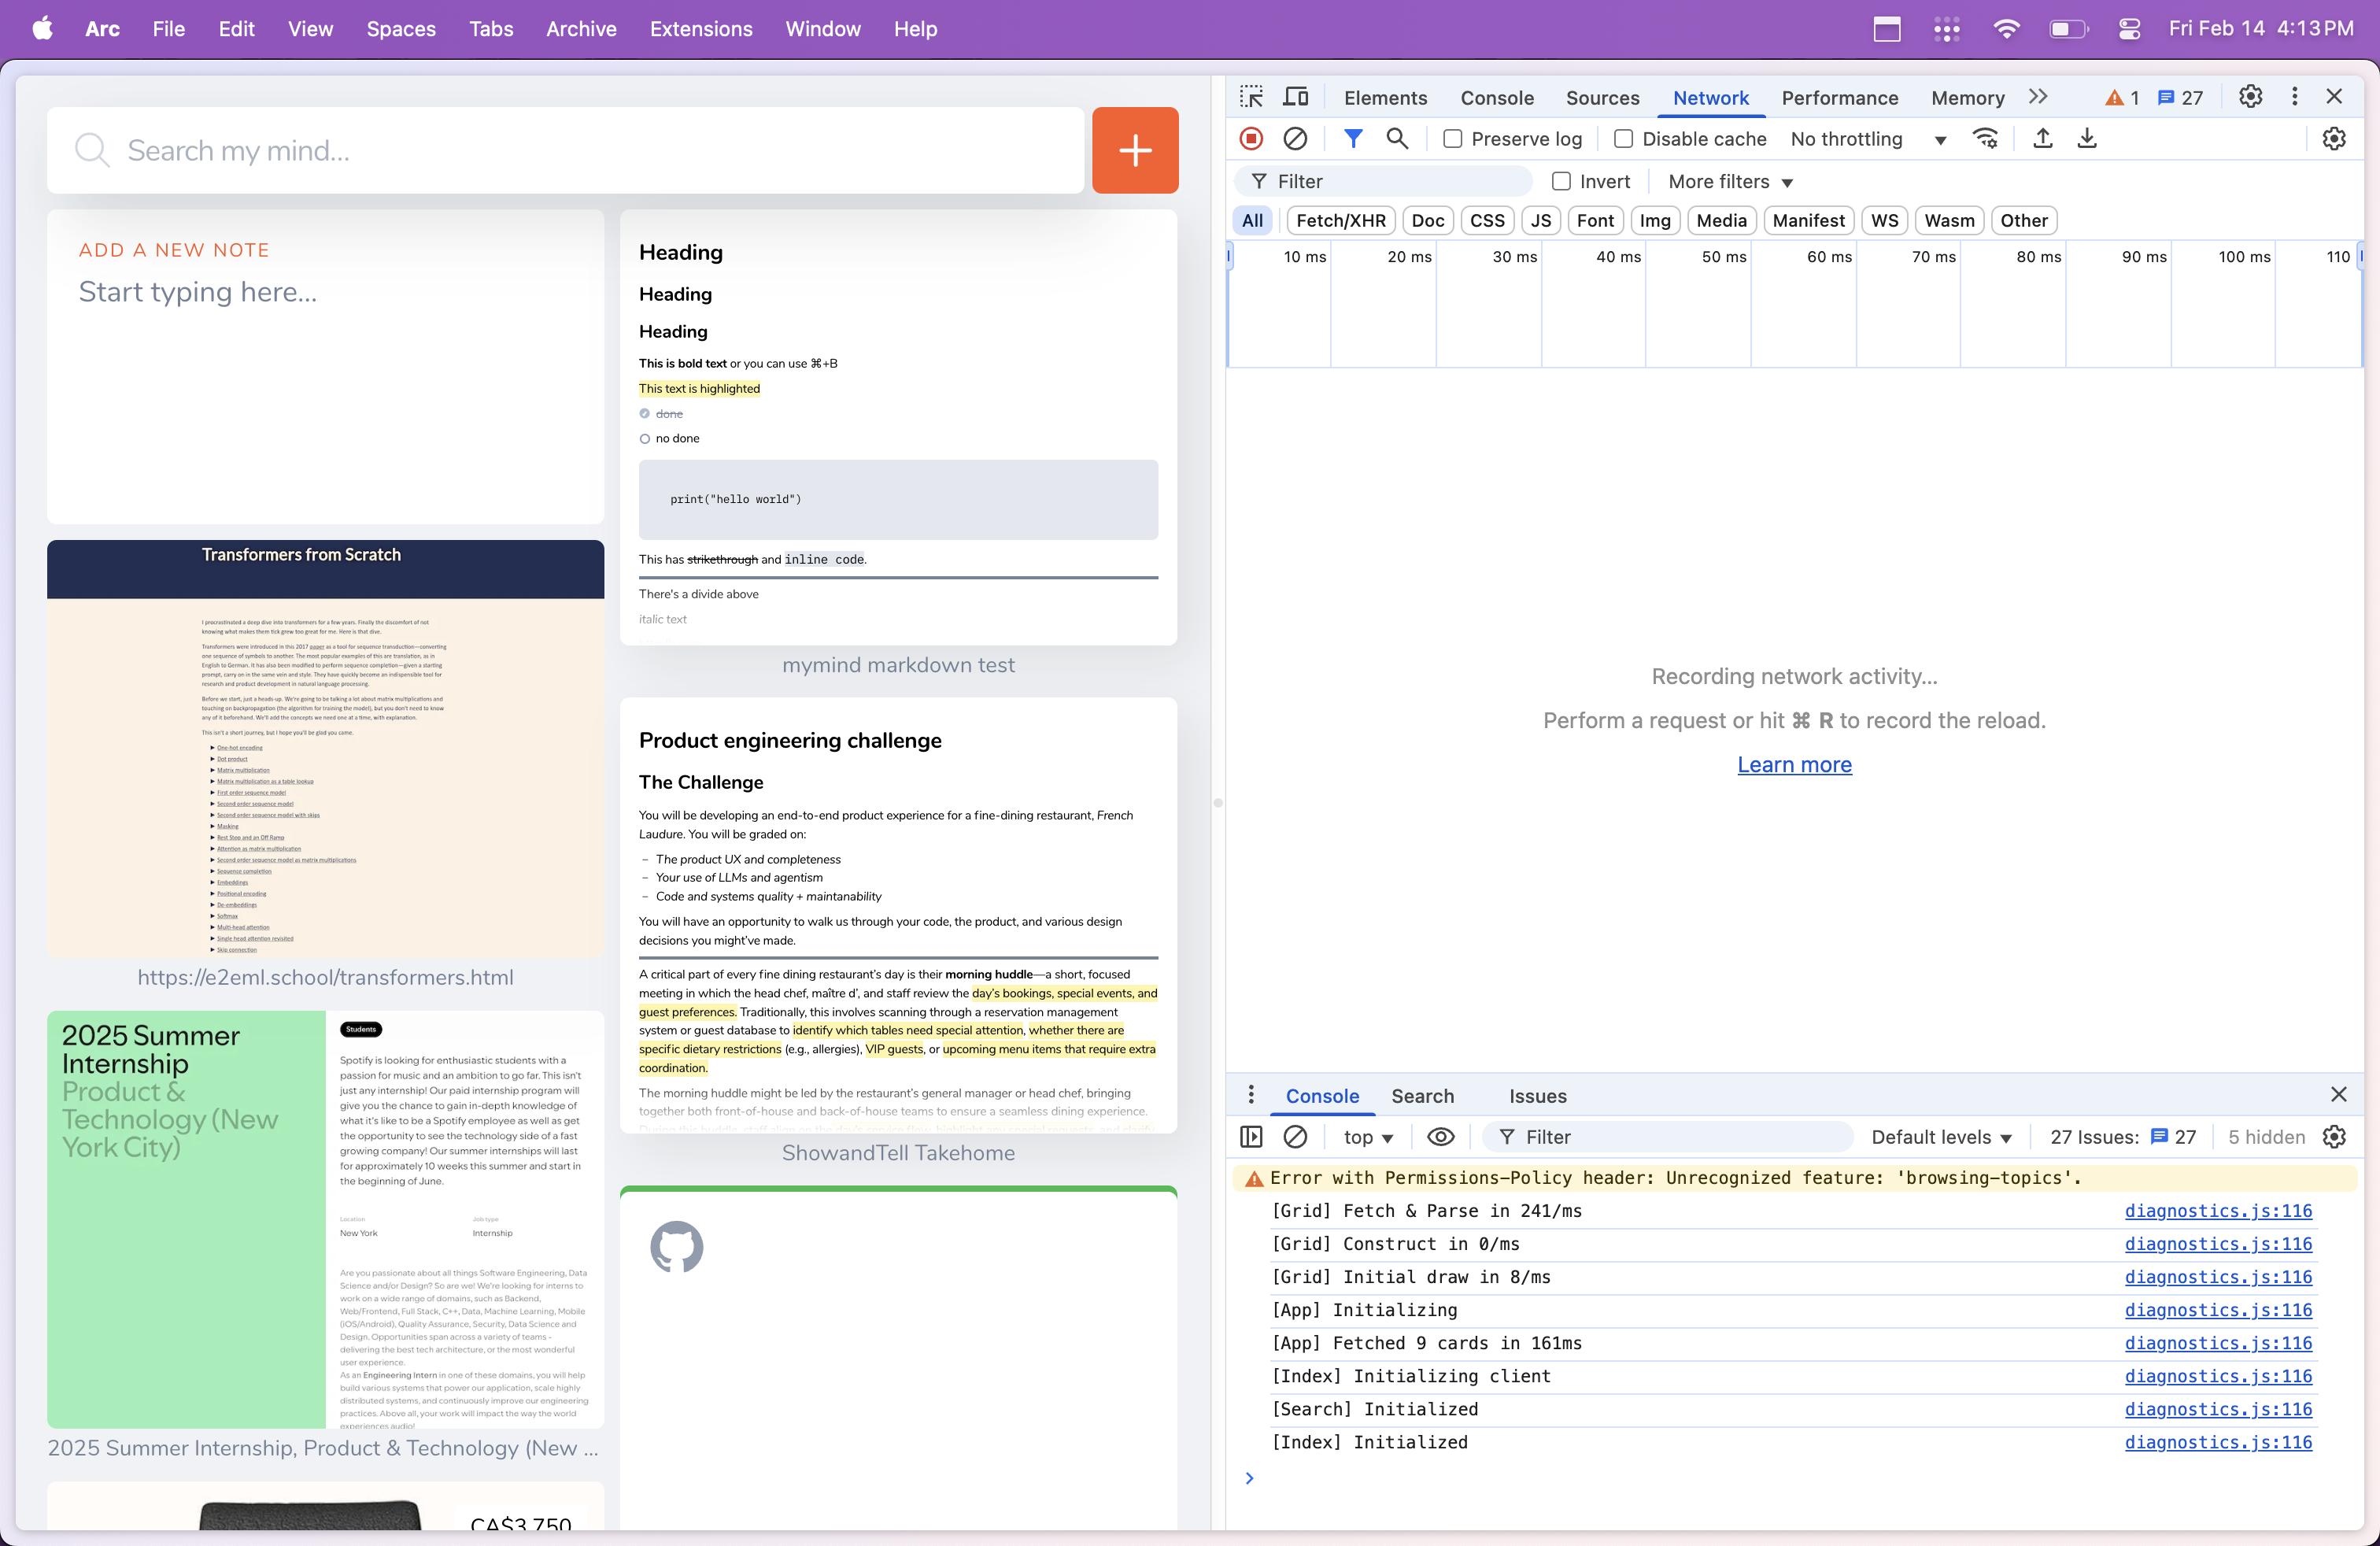Open network conditions panel
Screen dimensions: 2380x1546
(1986, 139)
